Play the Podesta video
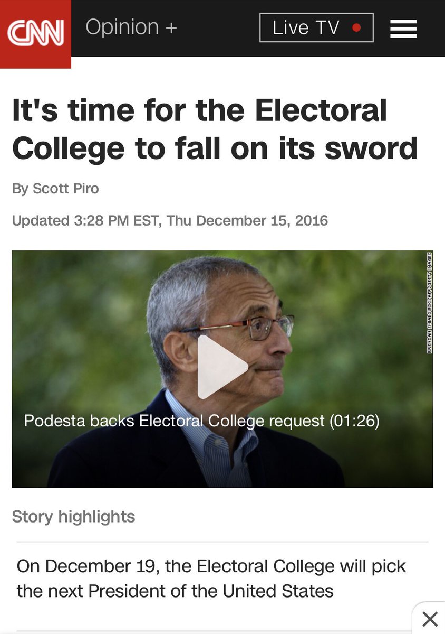The width and height of the screenshot is (445, 634). [x=222, y=367]
